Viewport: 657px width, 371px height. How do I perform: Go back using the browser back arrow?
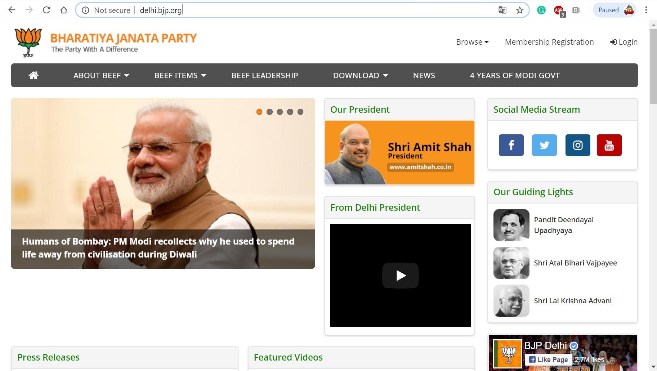click(12, 10)
